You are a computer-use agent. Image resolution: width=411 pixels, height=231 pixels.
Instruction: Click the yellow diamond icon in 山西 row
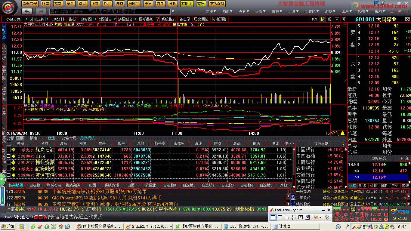(14, 156)
